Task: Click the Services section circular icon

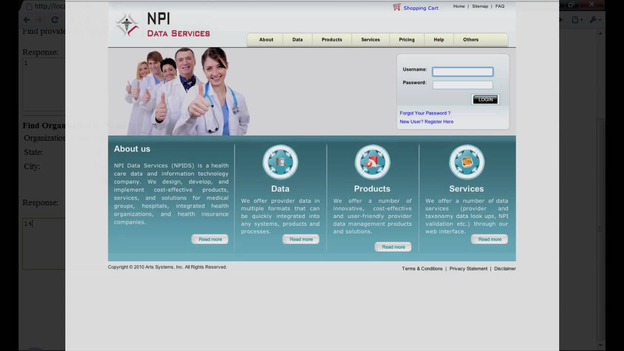Action: [x=467, y=162]
